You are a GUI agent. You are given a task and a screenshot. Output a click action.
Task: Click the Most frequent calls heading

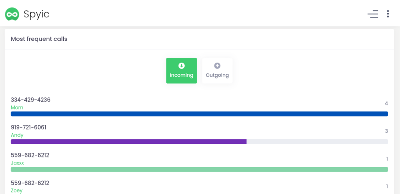point(39,39)
